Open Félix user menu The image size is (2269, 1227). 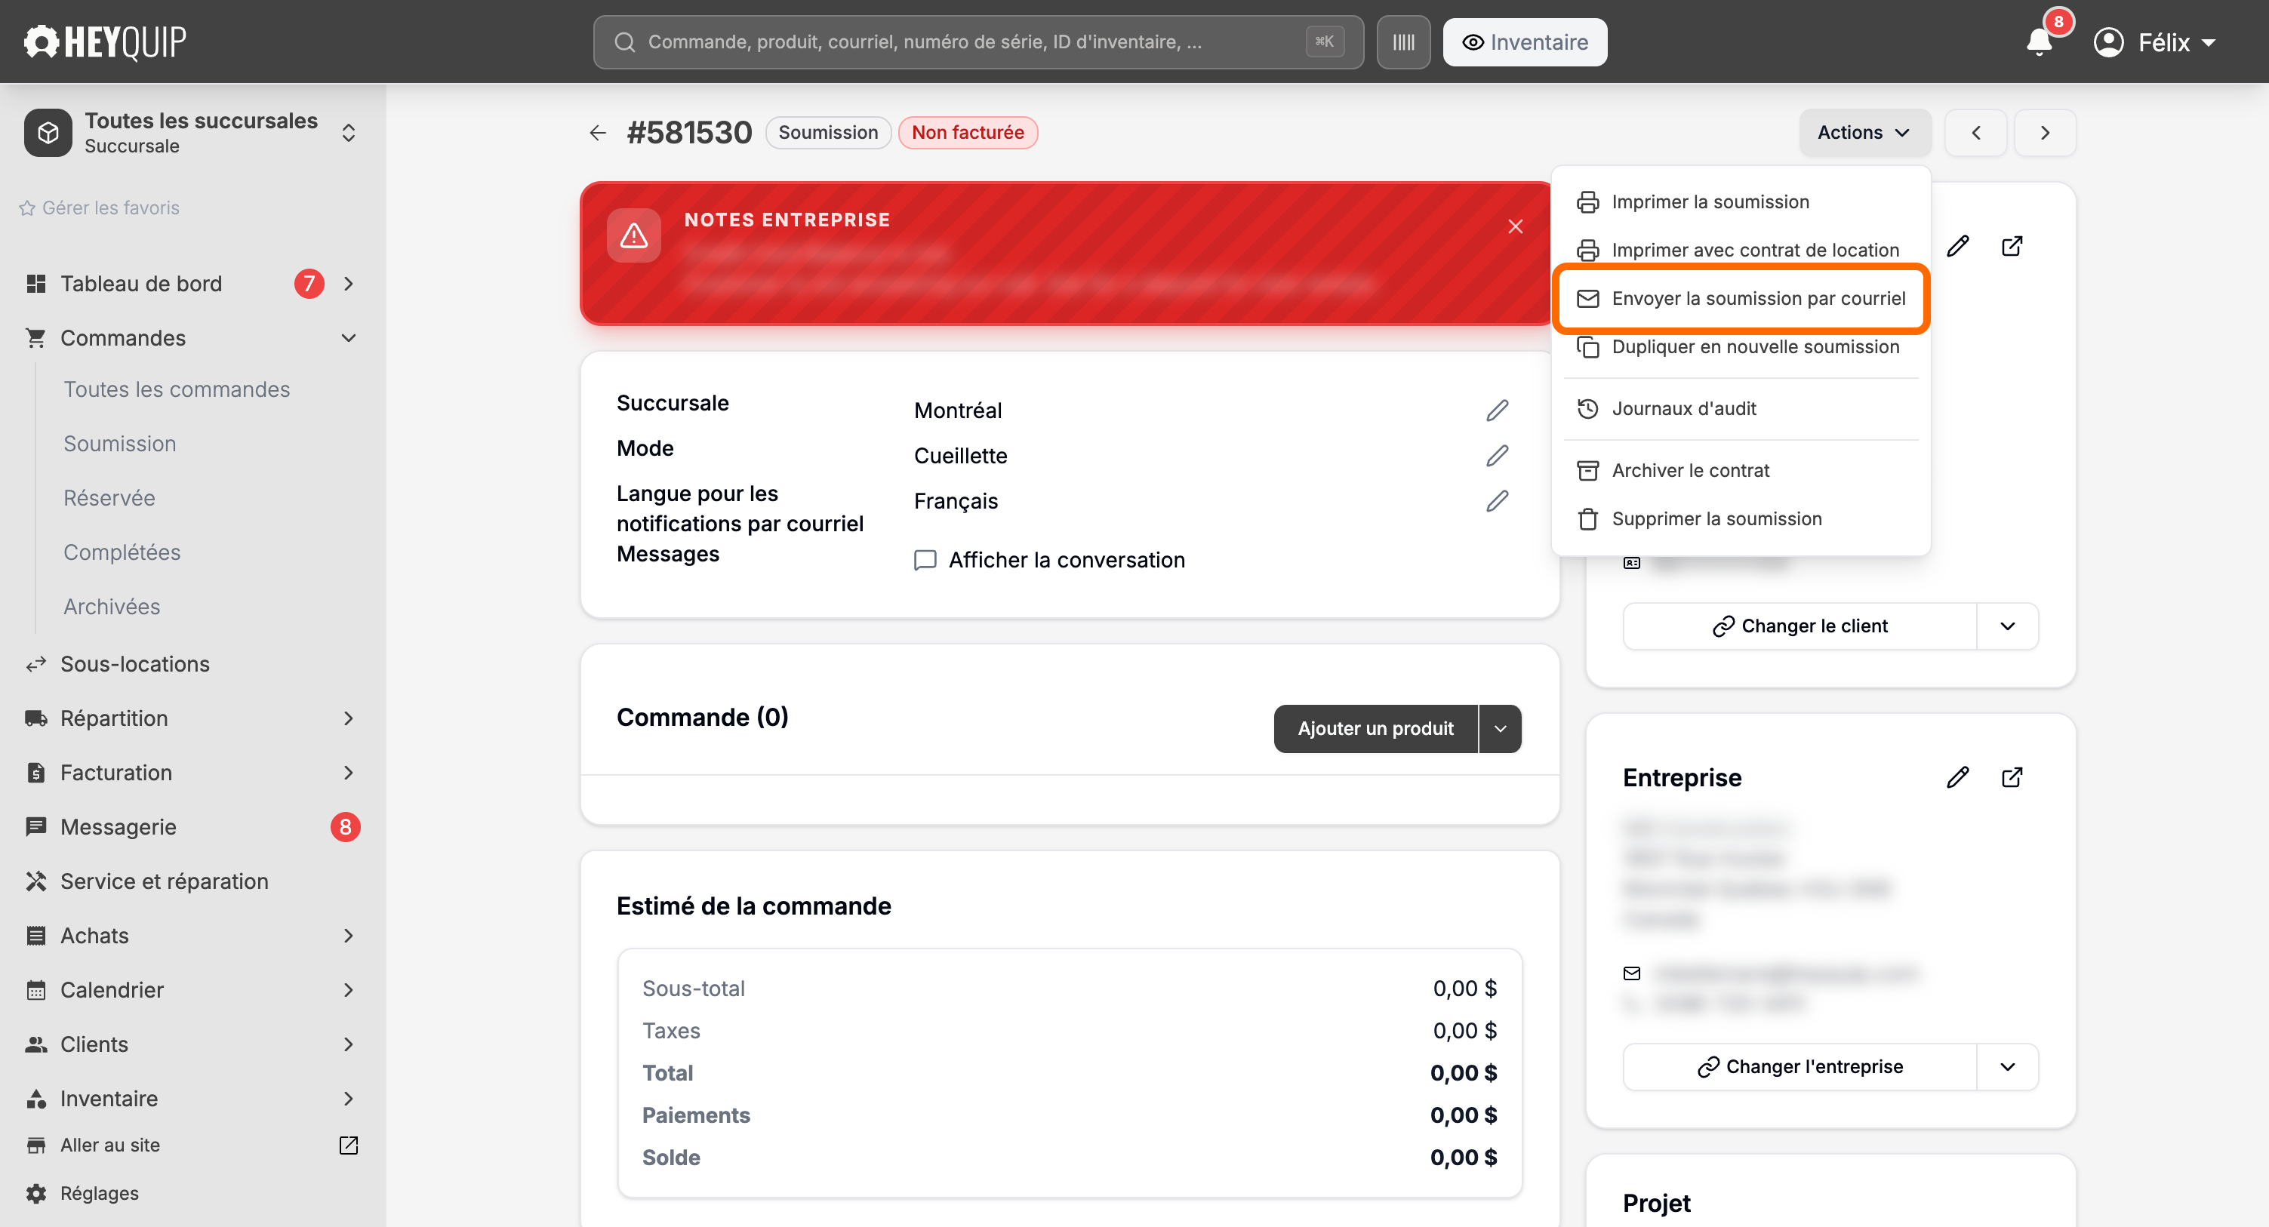tap(2154, 42)
